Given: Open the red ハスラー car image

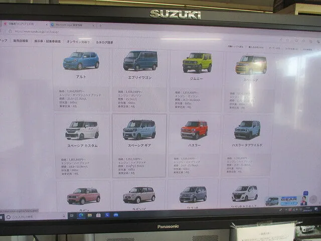Looking at the screenshot, I should point(194,130).
